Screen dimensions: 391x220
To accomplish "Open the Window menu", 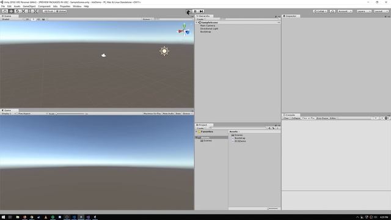I will 77,6.
